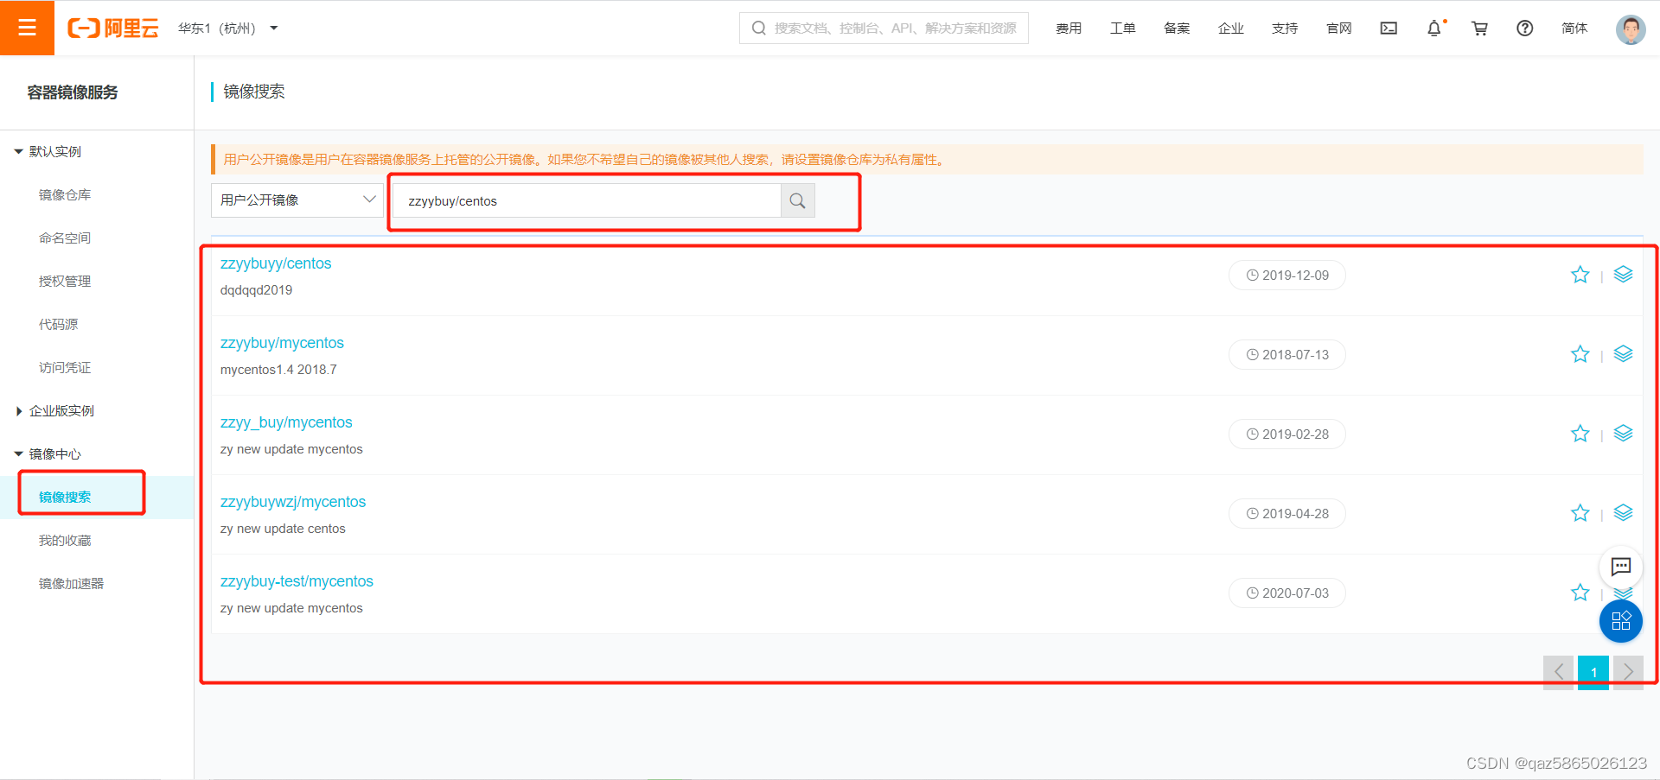The height and width of the screenshot is (780, 1660).
Task: Star the zzyybuyy/centos image
Action: 1580,275
